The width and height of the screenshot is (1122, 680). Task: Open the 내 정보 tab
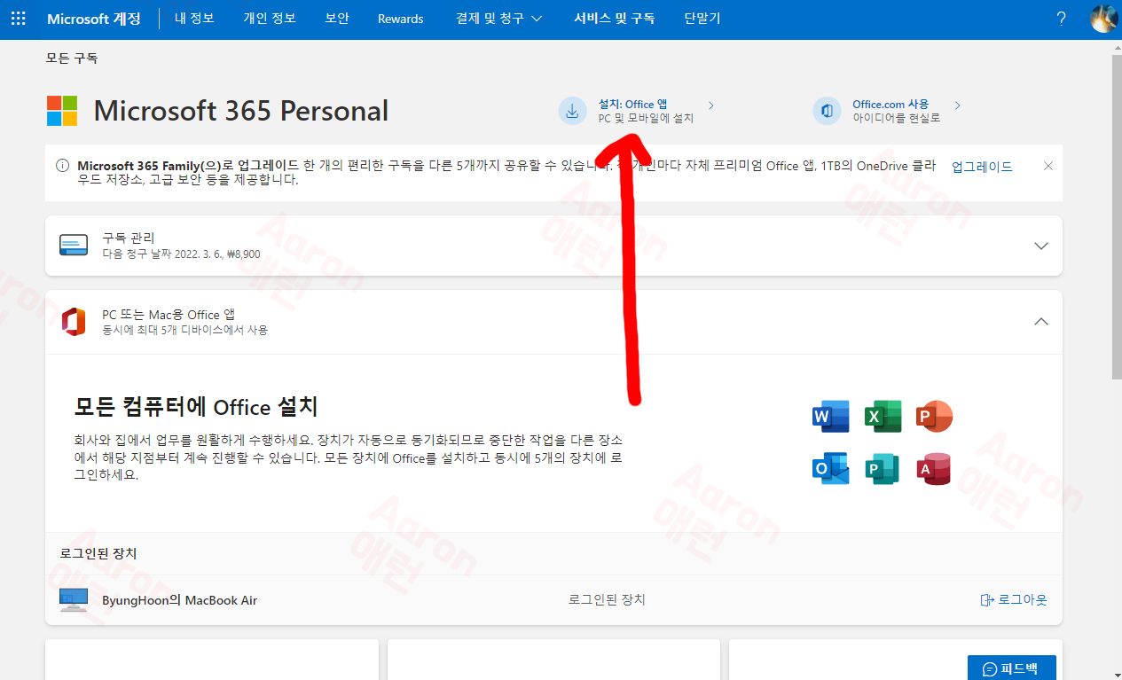[x=194, y=19]
